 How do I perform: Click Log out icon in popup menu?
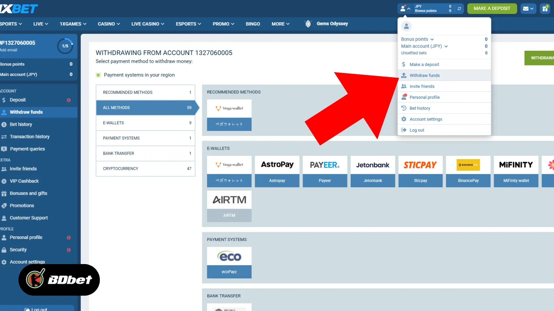404,130
